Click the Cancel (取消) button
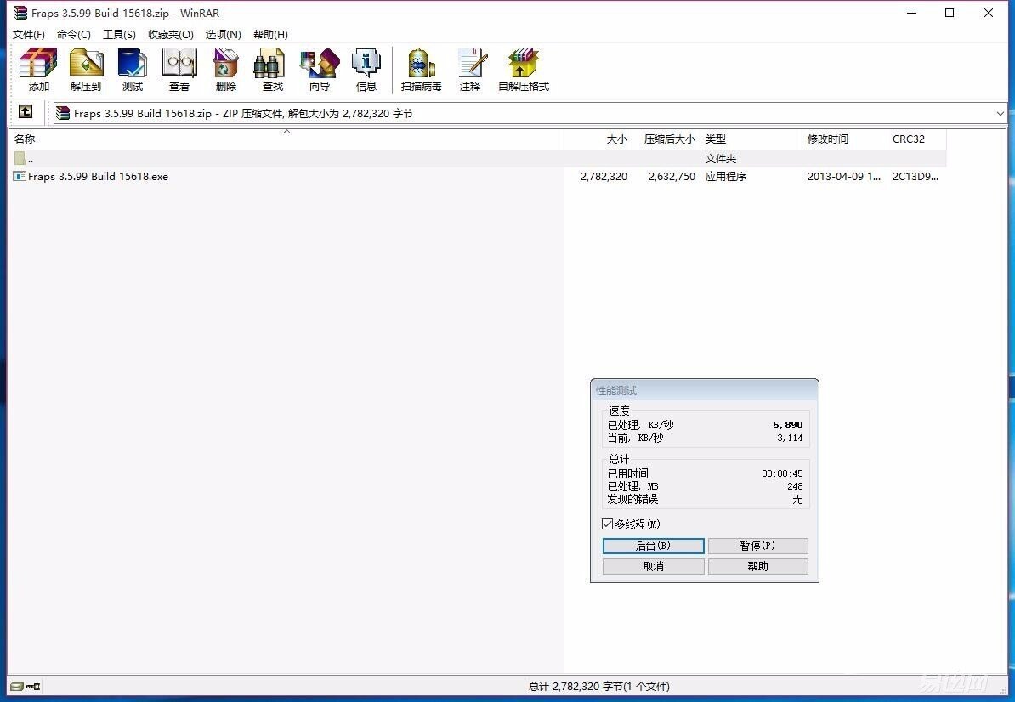1015x702 pixels. (653, 566)
